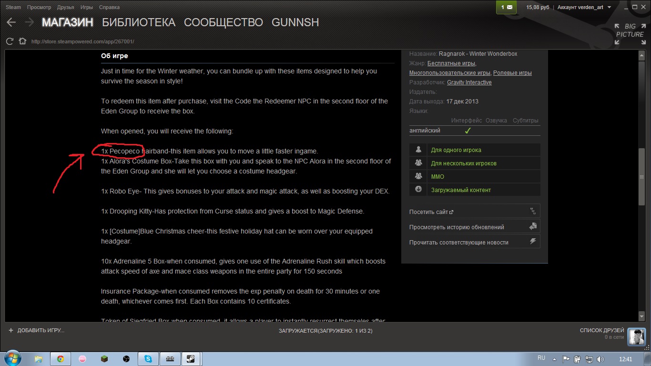Reload the store page

pos(10,41)
